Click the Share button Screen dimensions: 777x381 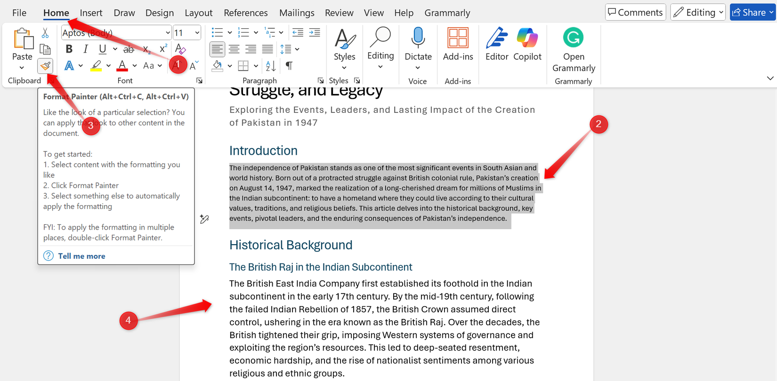coord(753,13)
